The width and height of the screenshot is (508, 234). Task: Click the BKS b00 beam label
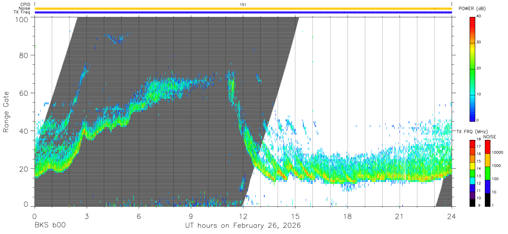click(x=50, y=226)
